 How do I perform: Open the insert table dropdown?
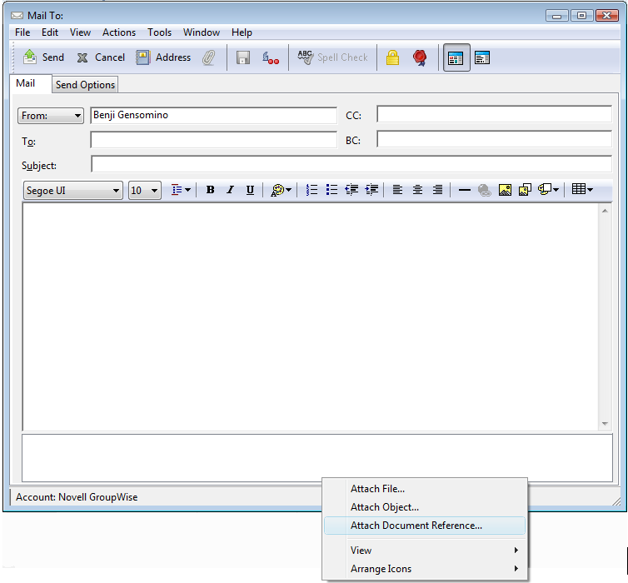(582, 190)
